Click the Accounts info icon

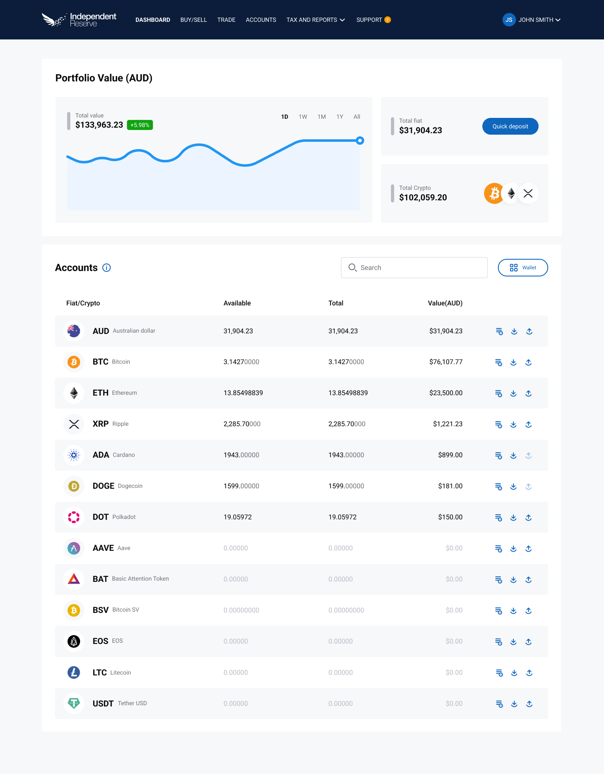coord(107,268)
